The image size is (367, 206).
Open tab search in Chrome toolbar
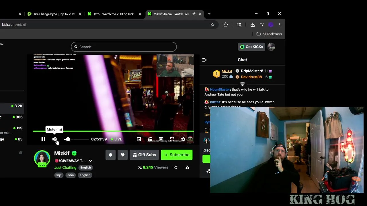[239, 25]
